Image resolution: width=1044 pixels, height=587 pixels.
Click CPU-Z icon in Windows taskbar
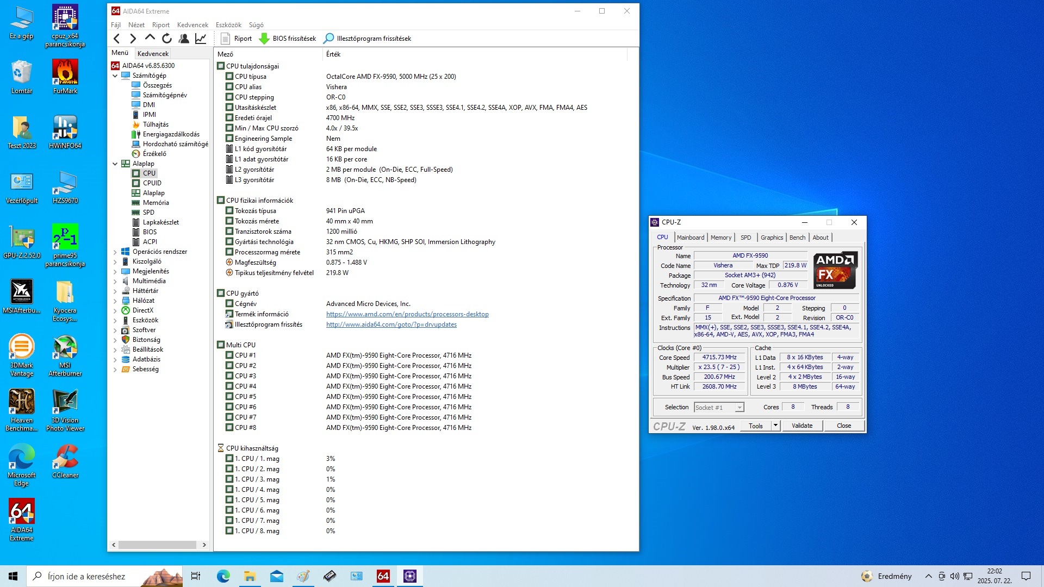(410, 576)
